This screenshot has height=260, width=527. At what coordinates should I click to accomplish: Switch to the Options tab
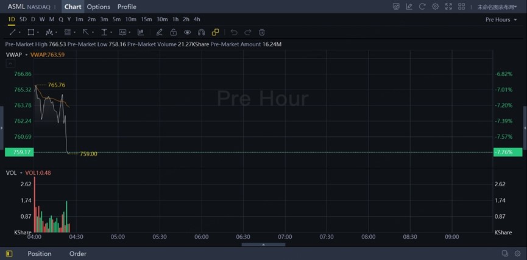coord(99,7)
